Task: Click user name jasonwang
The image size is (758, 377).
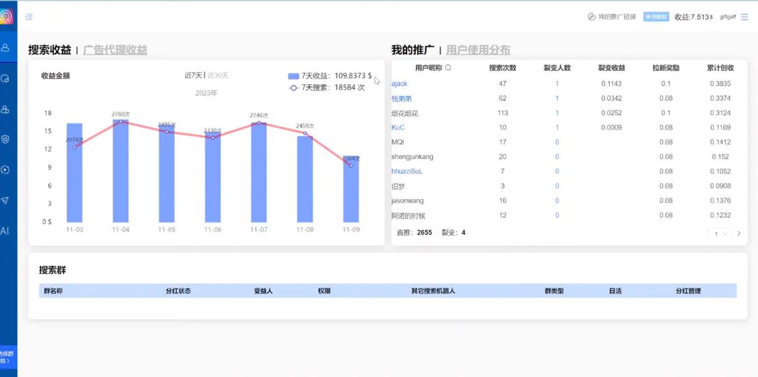Action: (x=407, y=200)
